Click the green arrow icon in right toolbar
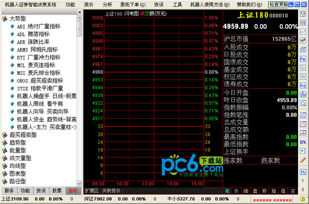Screen dimensions: 309x204 point(303,151)
